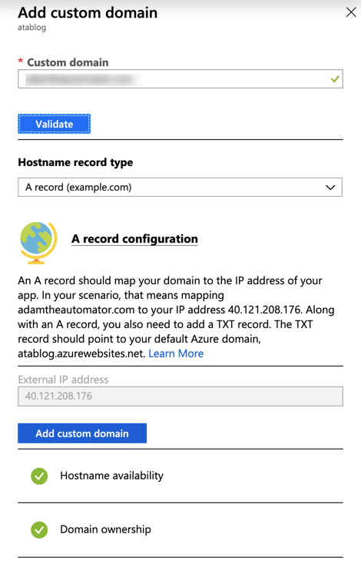Click the External IP address field
Image resolution: width=361 pixels, height=567 pixels.
click(x=180, y=396)
